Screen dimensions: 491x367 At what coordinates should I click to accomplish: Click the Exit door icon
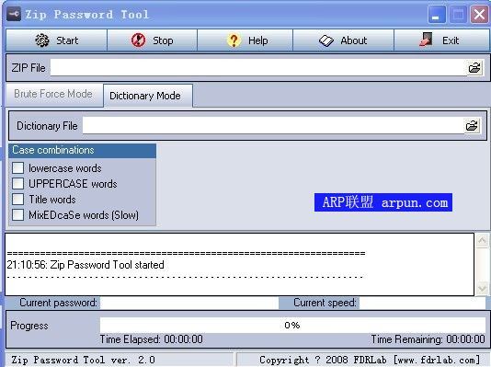coord(426,40)
